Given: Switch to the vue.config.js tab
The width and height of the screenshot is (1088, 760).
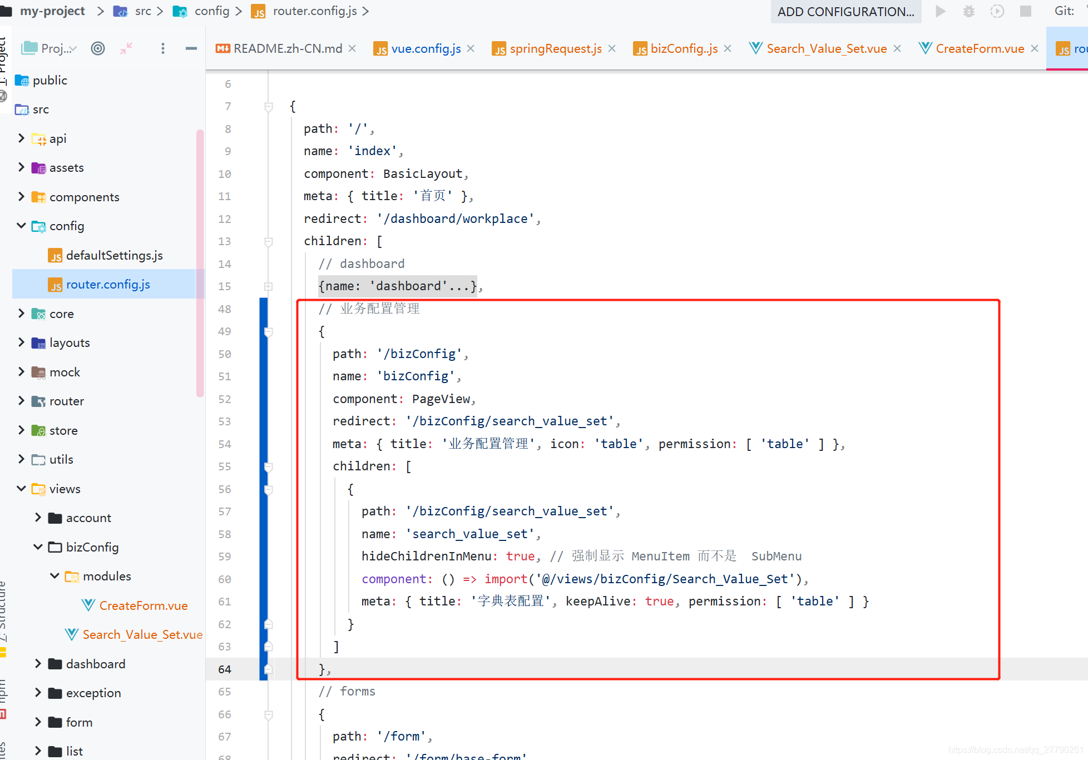Looking at the screenshot, I should click(426, 49).
